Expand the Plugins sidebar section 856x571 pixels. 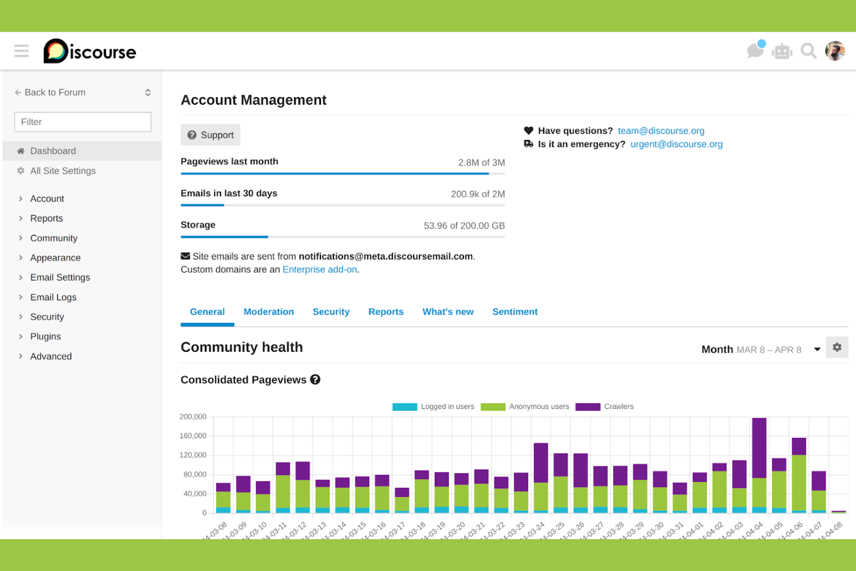tap(45, 337)
